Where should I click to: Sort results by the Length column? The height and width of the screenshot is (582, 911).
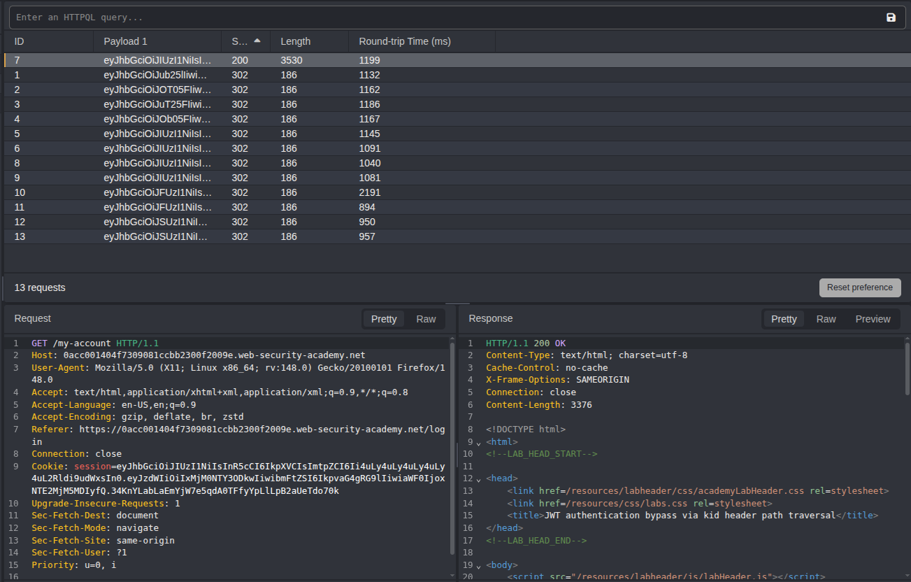pos(296,41)
